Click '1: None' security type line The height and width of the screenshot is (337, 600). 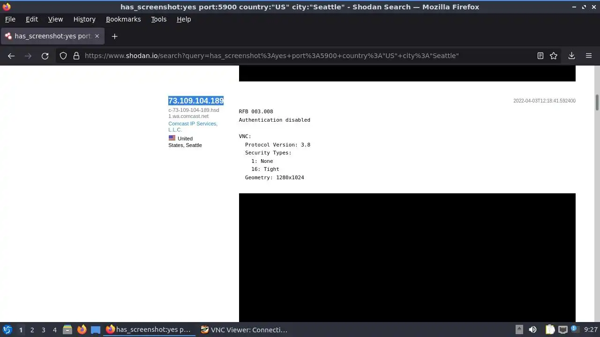click(x=262, y=161)
